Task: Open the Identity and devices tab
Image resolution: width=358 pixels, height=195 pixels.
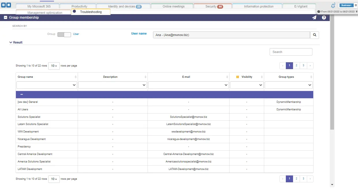Action: (x=124, y=6)
